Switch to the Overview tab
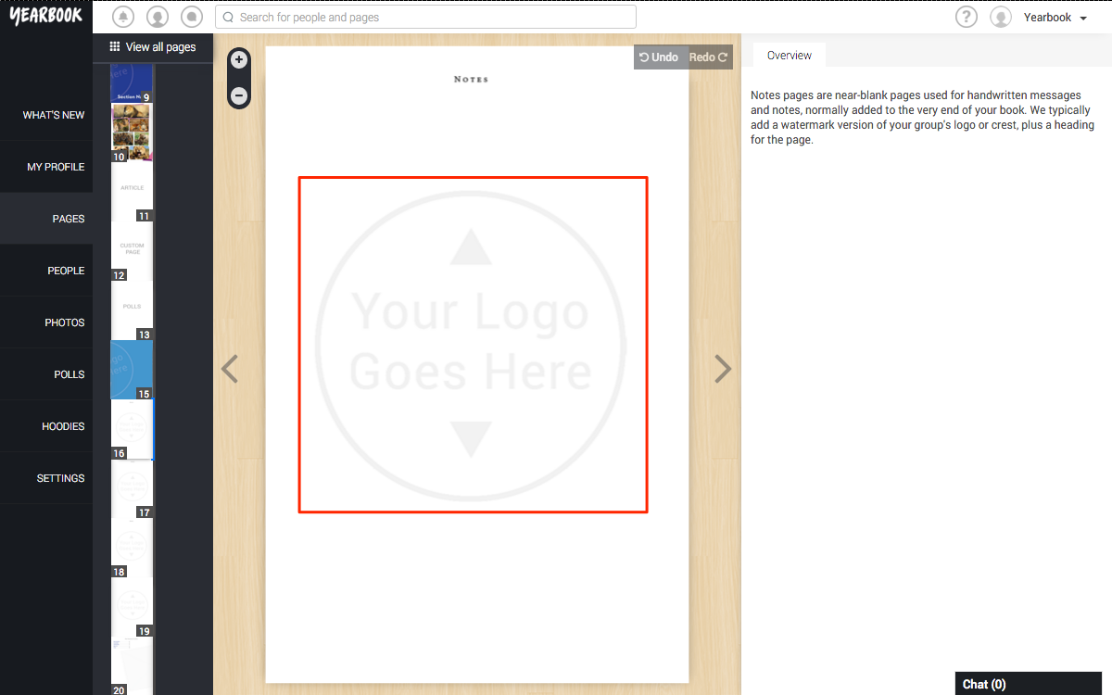The height and width of the screenshot is (695, 1112). click(x=789, y=55)
